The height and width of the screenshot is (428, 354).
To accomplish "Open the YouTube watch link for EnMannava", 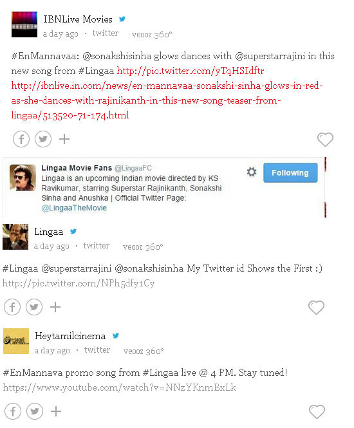I will [x=120, y=387].
